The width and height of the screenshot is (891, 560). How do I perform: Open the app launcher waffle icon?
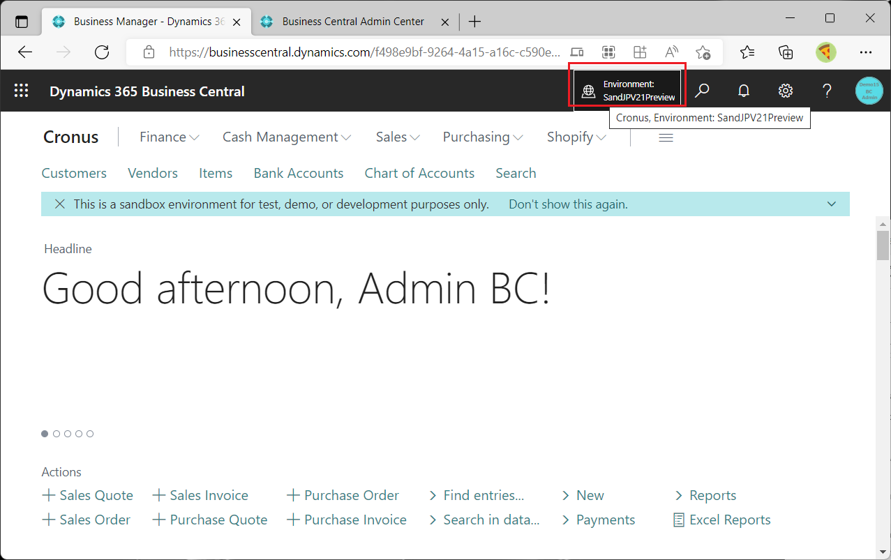pos(22,91)
